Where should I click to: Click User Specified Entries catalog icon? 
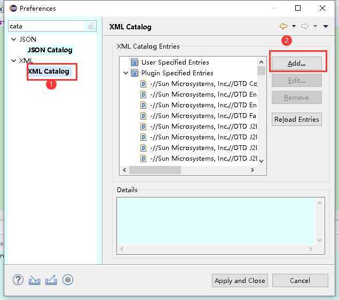(135, 62)
